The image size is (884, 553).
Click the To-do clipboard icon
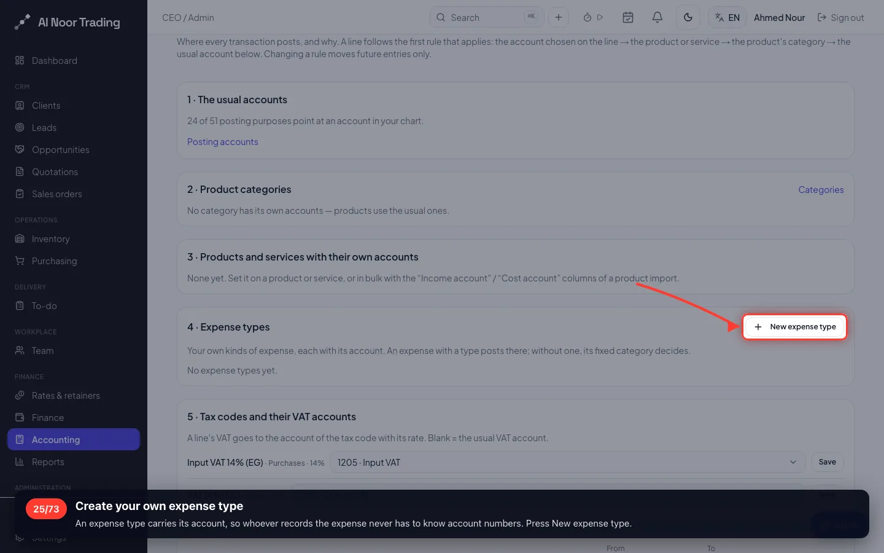pos(20,305)
